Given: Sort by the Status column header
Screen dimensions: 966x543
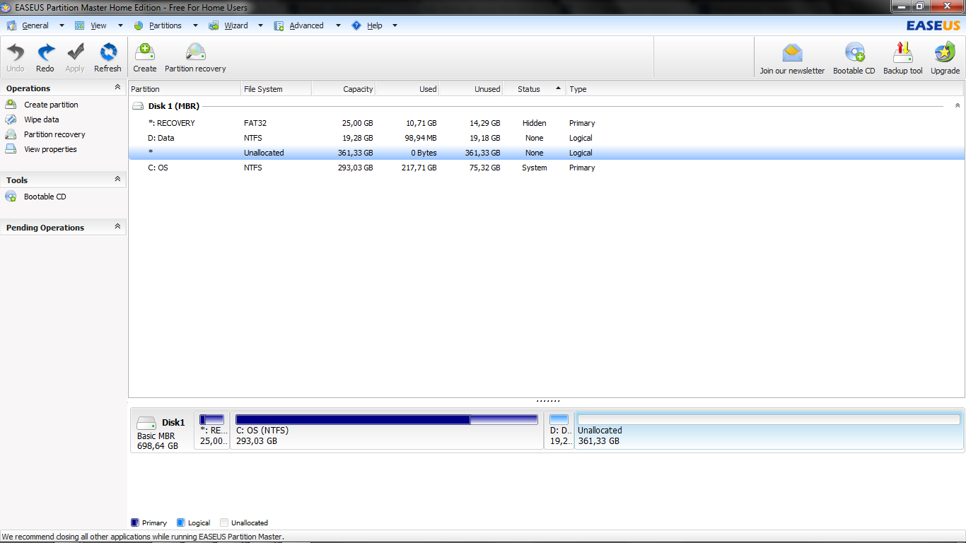Looking at the screenshot, I should click(535, 89).
